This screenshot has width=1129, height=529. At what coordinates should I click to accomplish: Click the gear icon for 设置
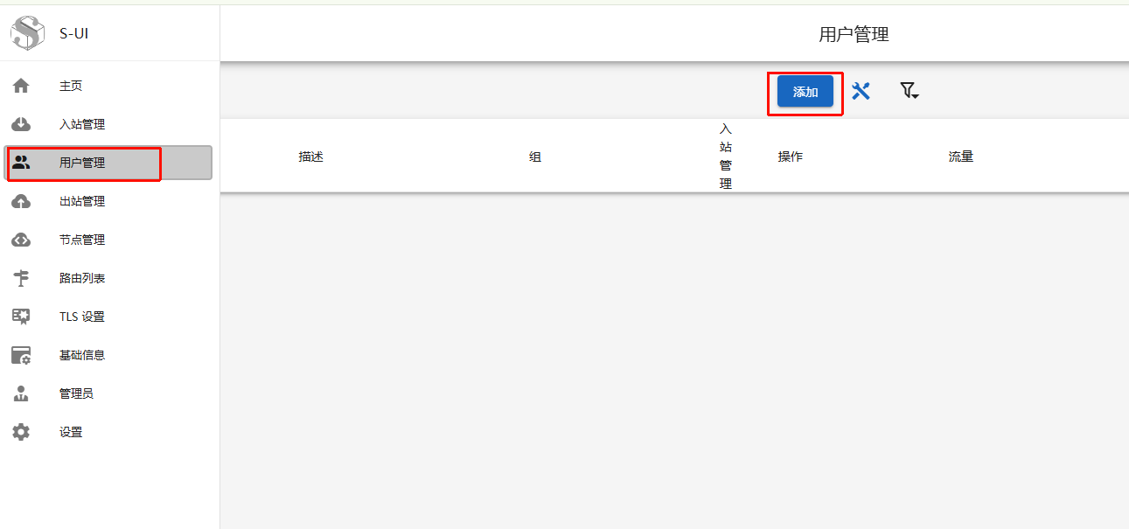pos(21,432)
